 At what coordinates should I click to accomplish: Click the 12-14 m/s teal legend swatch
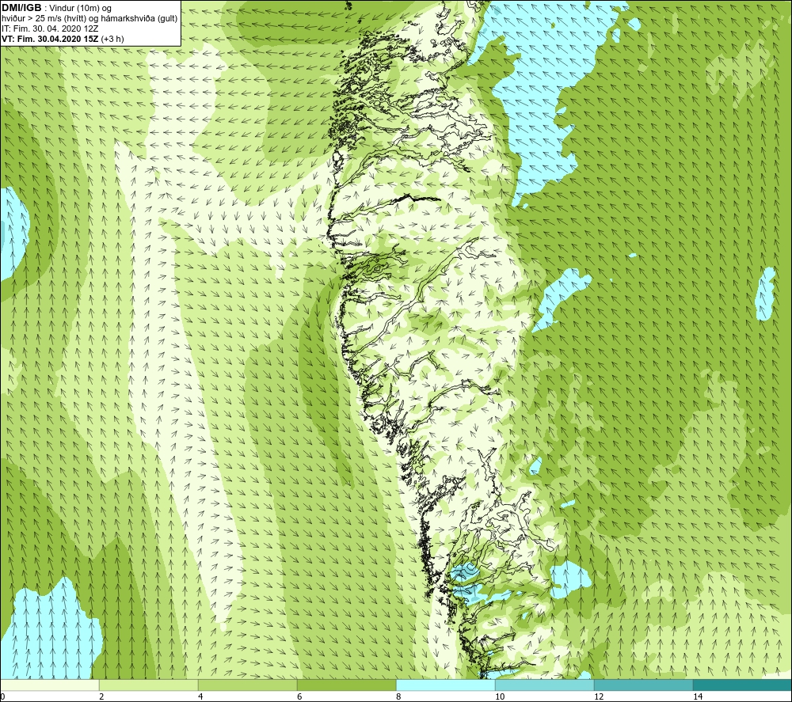643,685
